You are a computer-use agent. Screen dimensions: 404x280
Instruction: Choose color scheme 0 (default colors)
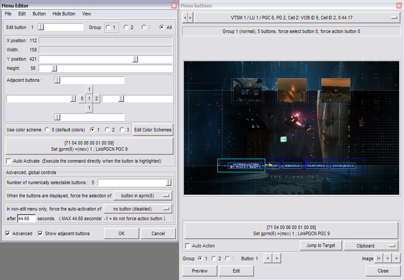pos(47,130)
